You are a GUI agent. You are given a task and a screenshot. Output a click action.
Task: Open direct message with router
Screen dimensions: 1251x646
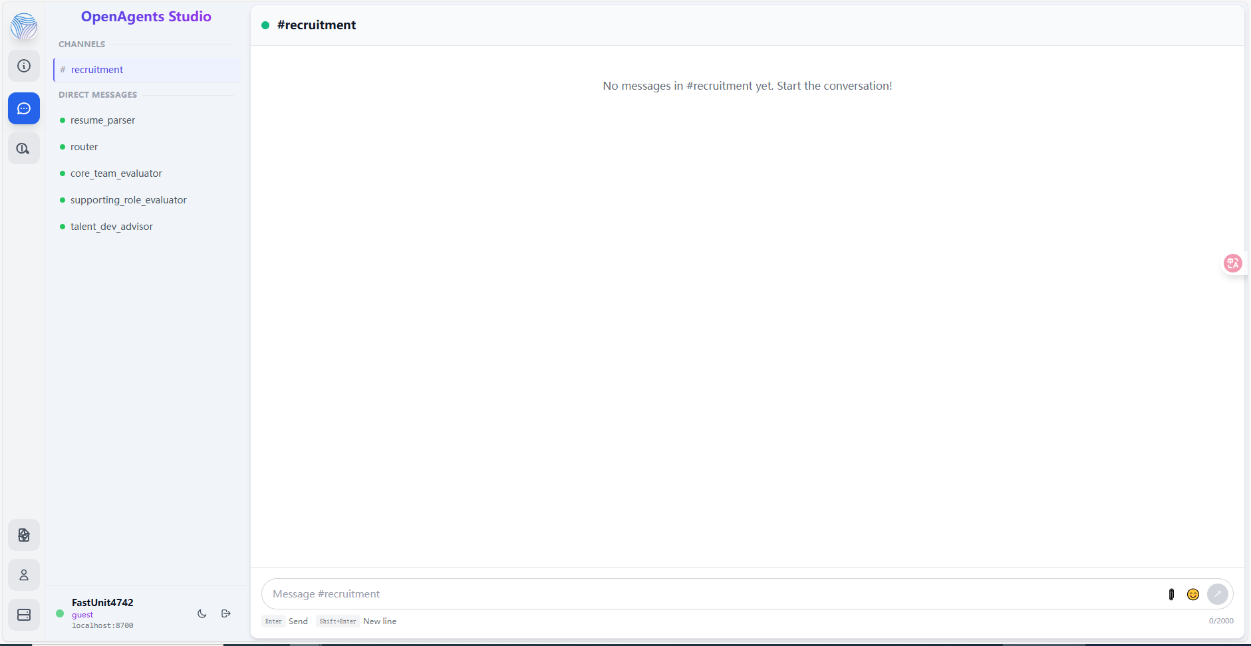(147, 147)
